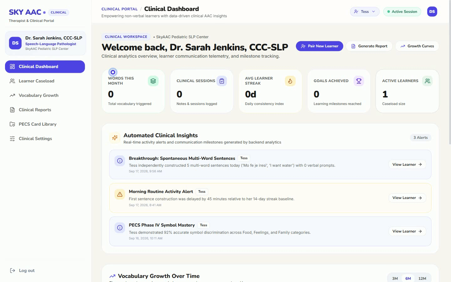
Task: Click the sparkle icon beside Automated Clinical Insights
Action: click(115, 138)
